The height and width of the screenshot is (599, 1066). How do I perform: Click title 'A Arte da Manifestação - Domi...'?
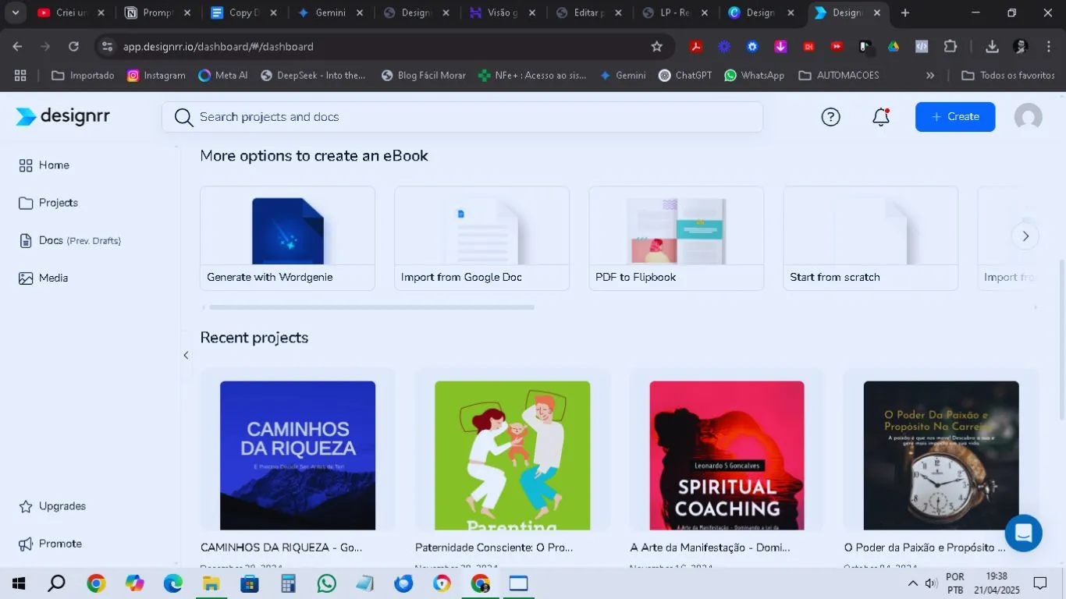[x=710, y=548]
